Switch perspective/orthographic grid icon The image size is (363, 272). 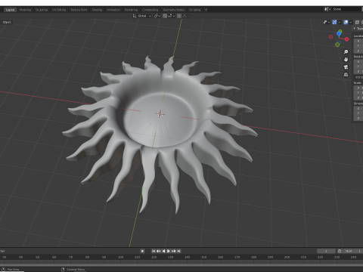[x=346, y=75]
